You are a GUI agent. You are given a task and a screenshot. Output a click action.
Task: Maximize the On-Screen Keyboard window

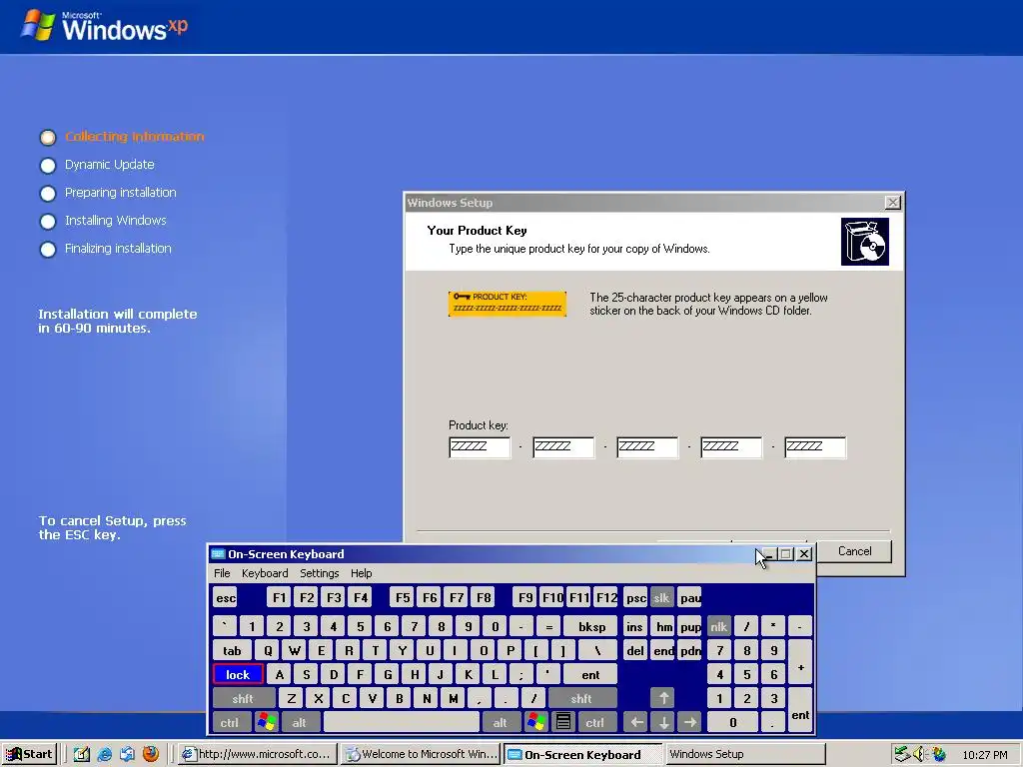[785, 553]
